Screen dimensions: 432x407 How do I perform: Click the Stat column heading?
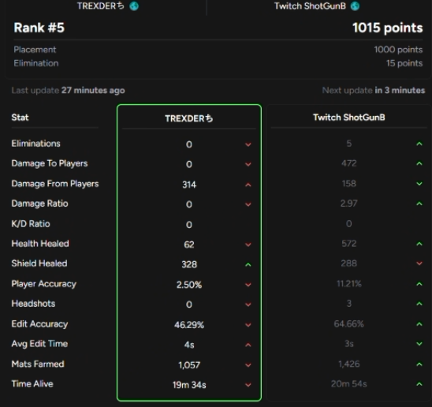20,118
